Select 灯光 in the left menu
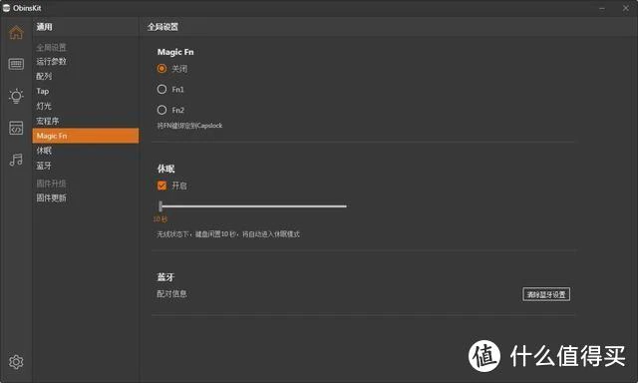 44,106
